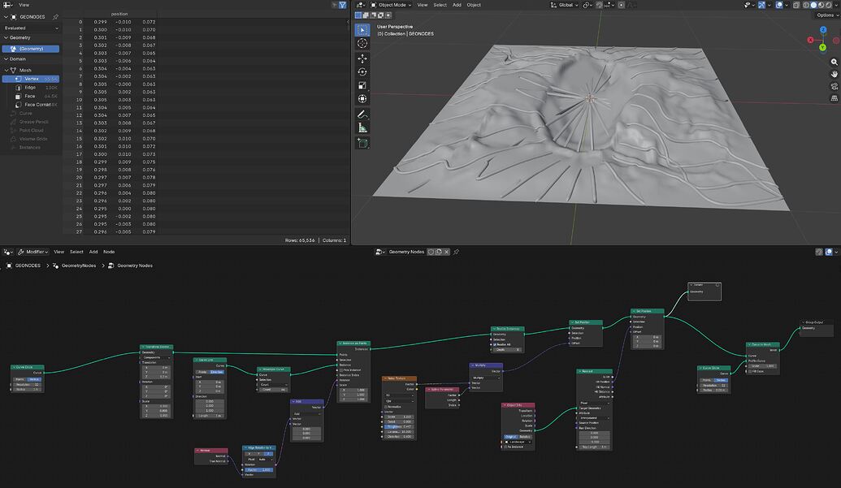This screenshot has width=841, height=488.
Task: Toggle selected-only filter in spreadsheet header
Action: [334, 5]
